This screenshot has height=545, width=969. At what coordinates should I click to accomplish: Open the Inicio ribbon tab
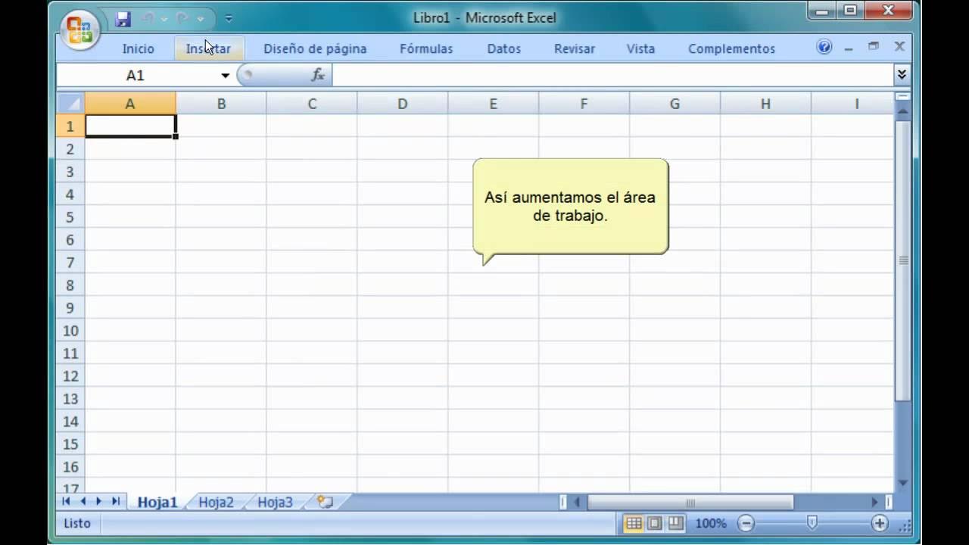click(x=139, y=48)
